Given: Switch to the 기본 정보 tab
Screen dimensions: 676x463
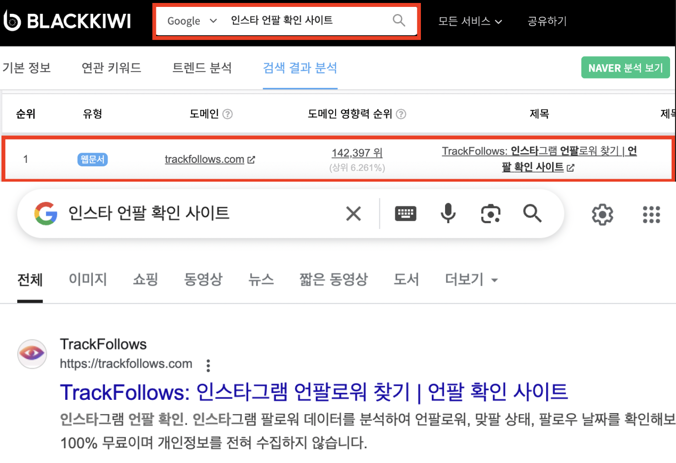Looking at the screenshot, I should 27,68.
